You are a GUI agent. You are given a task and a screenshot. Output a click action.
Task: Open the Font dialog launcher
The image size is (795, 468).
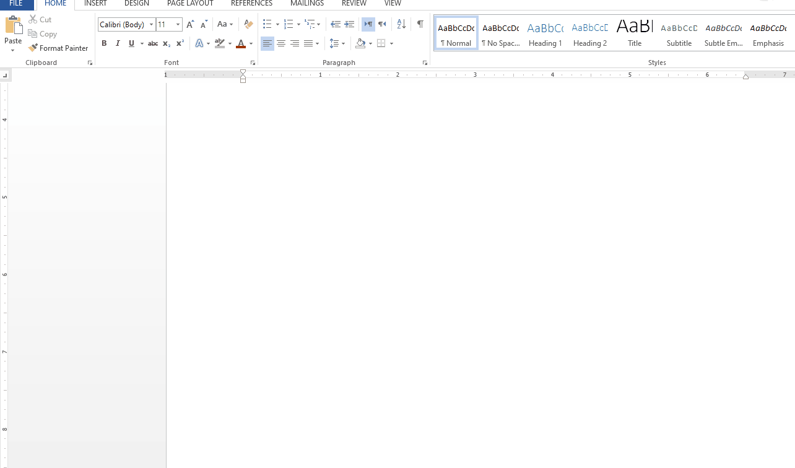point(253,63)
